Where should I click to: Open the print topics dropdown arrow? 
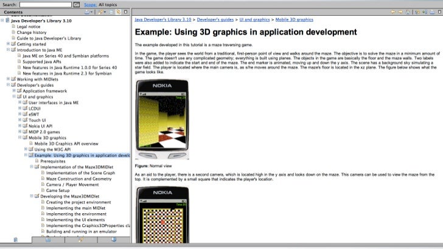[x=91, y=12]
